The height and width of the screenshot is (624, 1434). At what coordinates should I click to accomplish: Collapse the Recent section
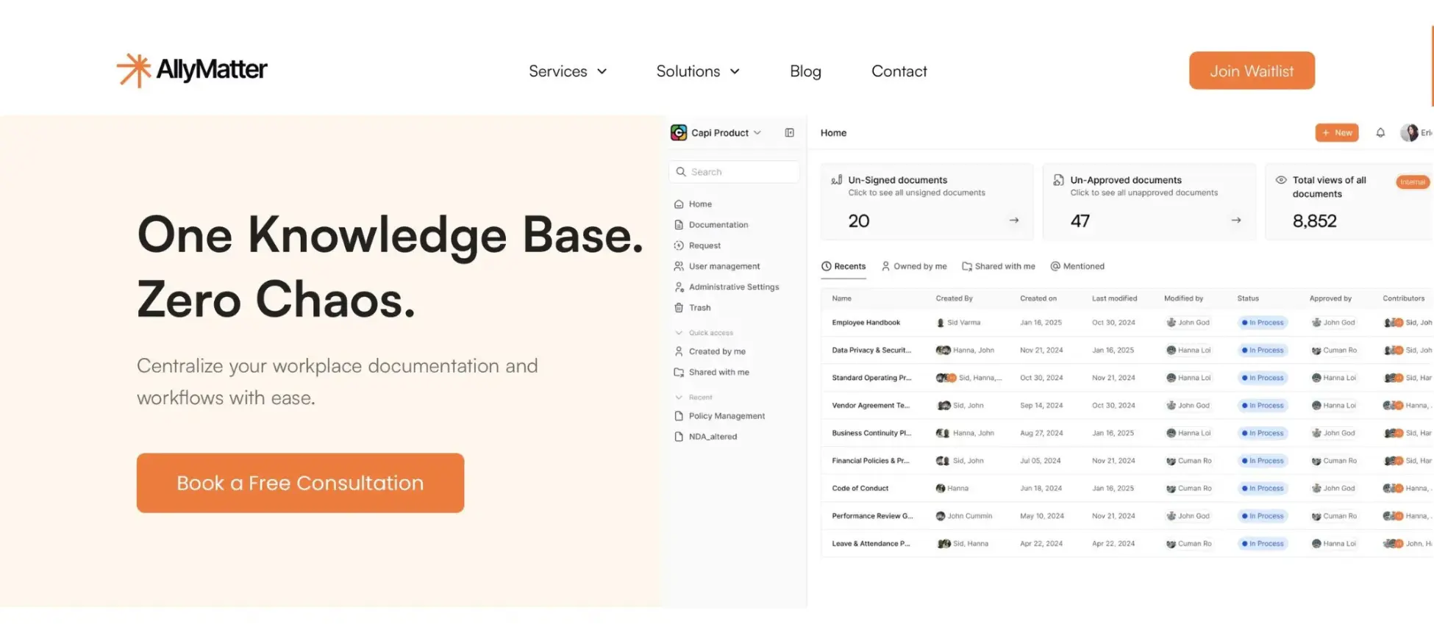(x=678, y=397)
